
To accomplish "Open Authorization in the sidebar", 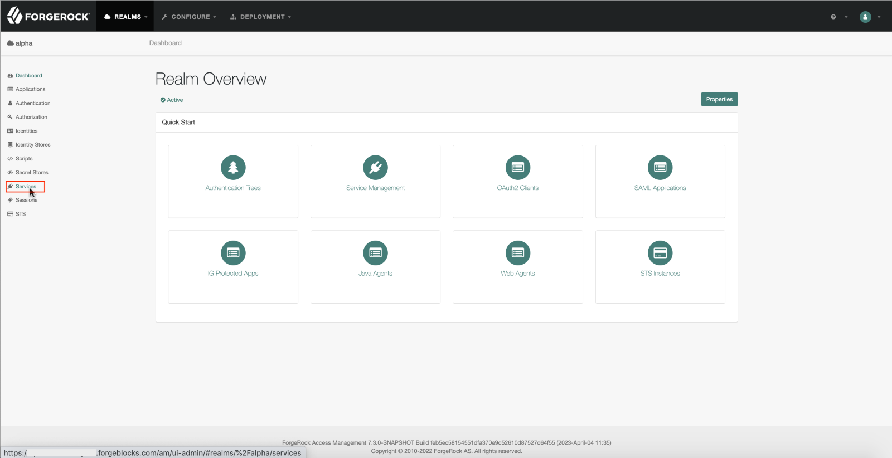I will [x=31, y=117].
